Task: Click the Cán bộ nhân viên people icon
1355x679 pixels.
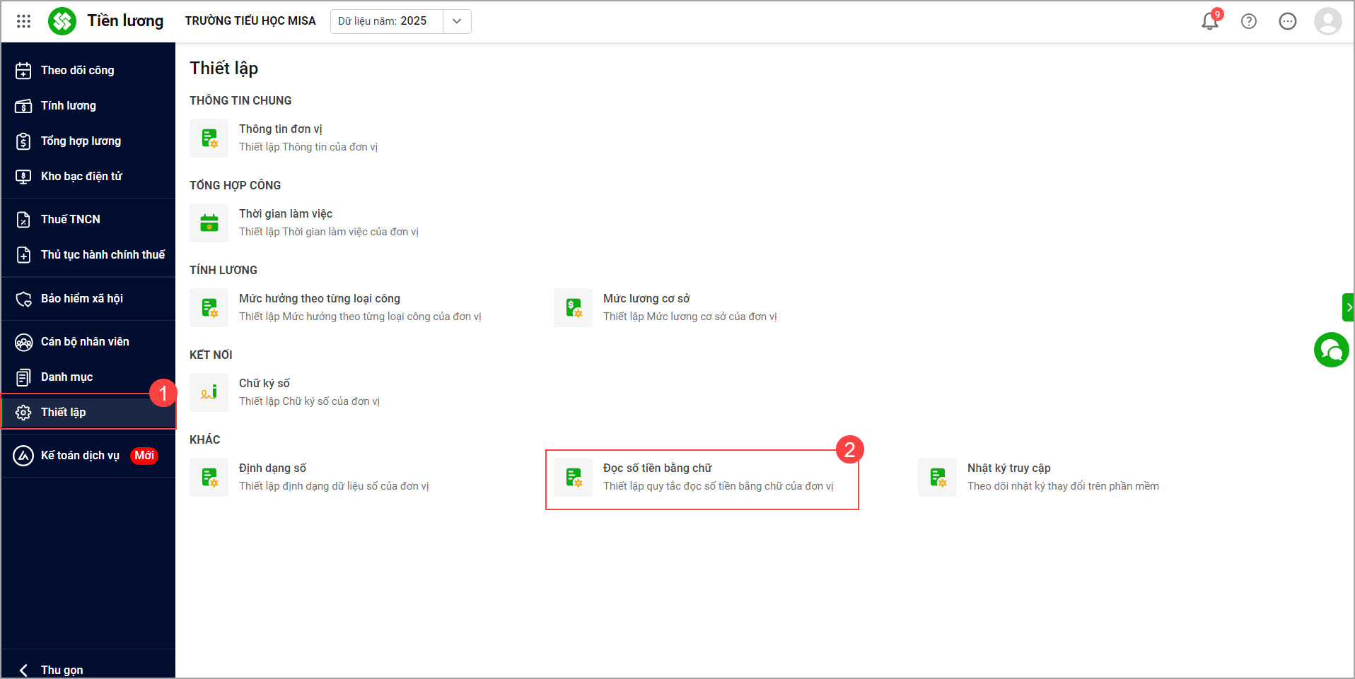Action: click(23, 342)
